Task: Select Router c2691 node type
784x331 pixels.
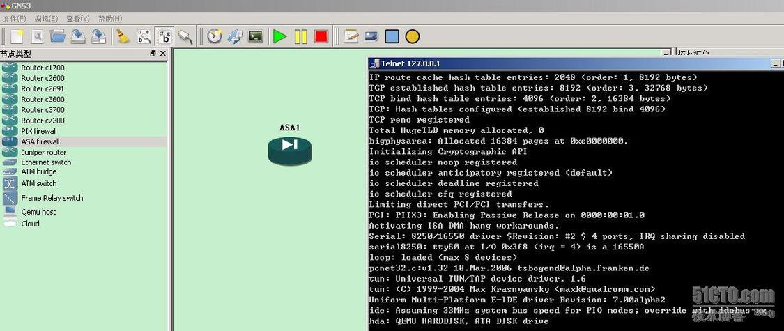Action: click(84, 88)
